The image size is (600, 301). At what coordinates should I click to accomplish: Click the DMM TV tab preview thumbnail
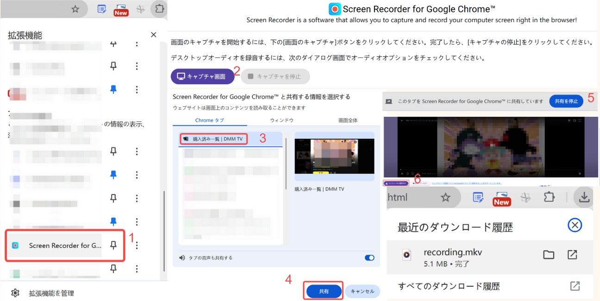click(334, 157)
